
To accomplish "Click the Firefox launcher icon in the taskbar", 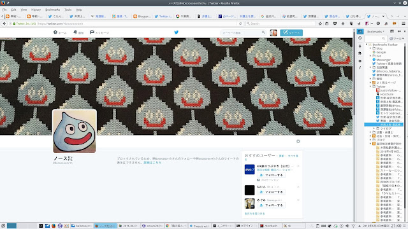I will (x=54, y=226).
